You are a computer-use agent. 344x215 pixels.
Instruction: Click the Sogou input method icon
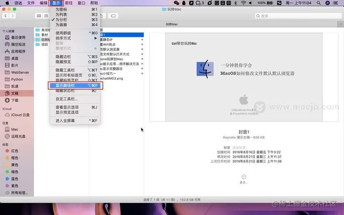[279, 3]
